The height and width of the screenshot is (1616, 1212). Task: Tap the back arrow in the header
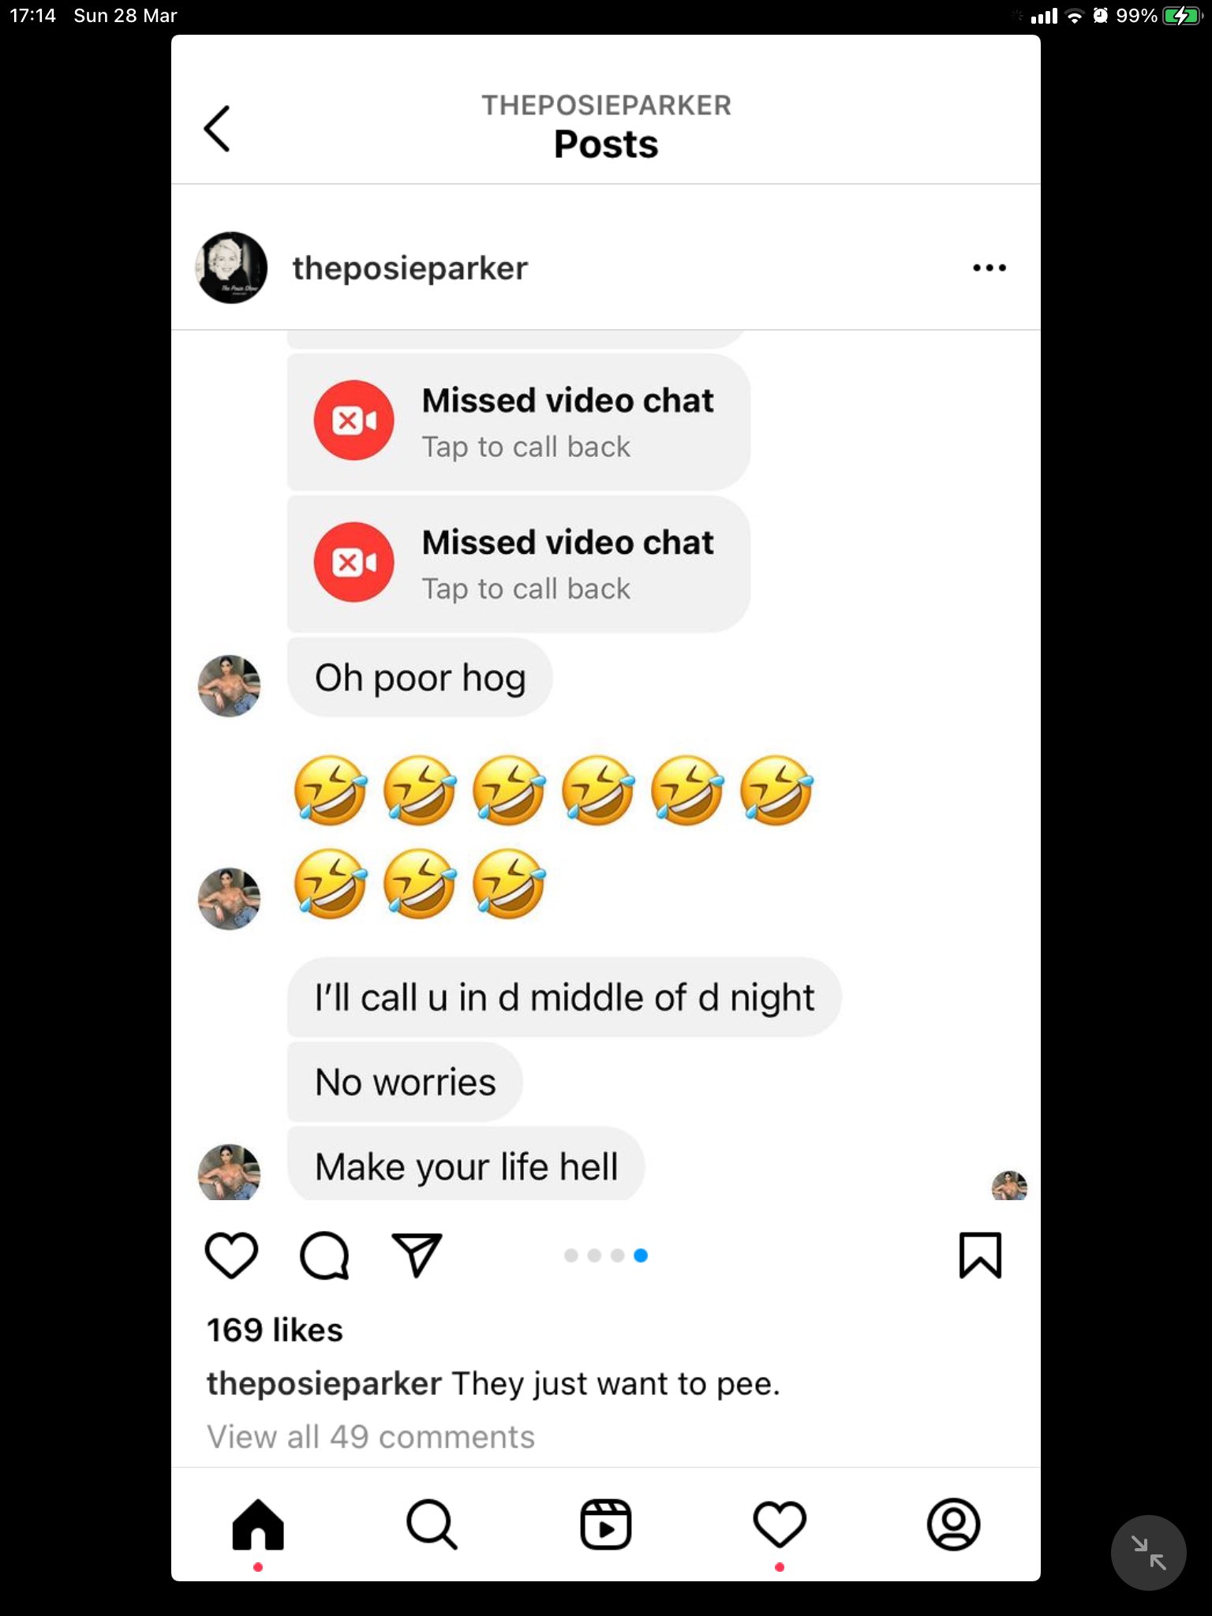[x=217, y=129]
